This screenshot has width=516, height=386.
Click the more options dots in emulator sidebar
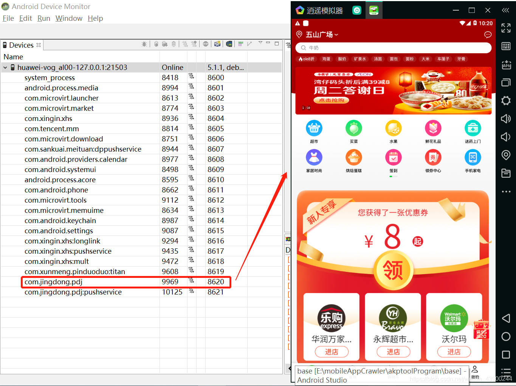coord(506,192)
